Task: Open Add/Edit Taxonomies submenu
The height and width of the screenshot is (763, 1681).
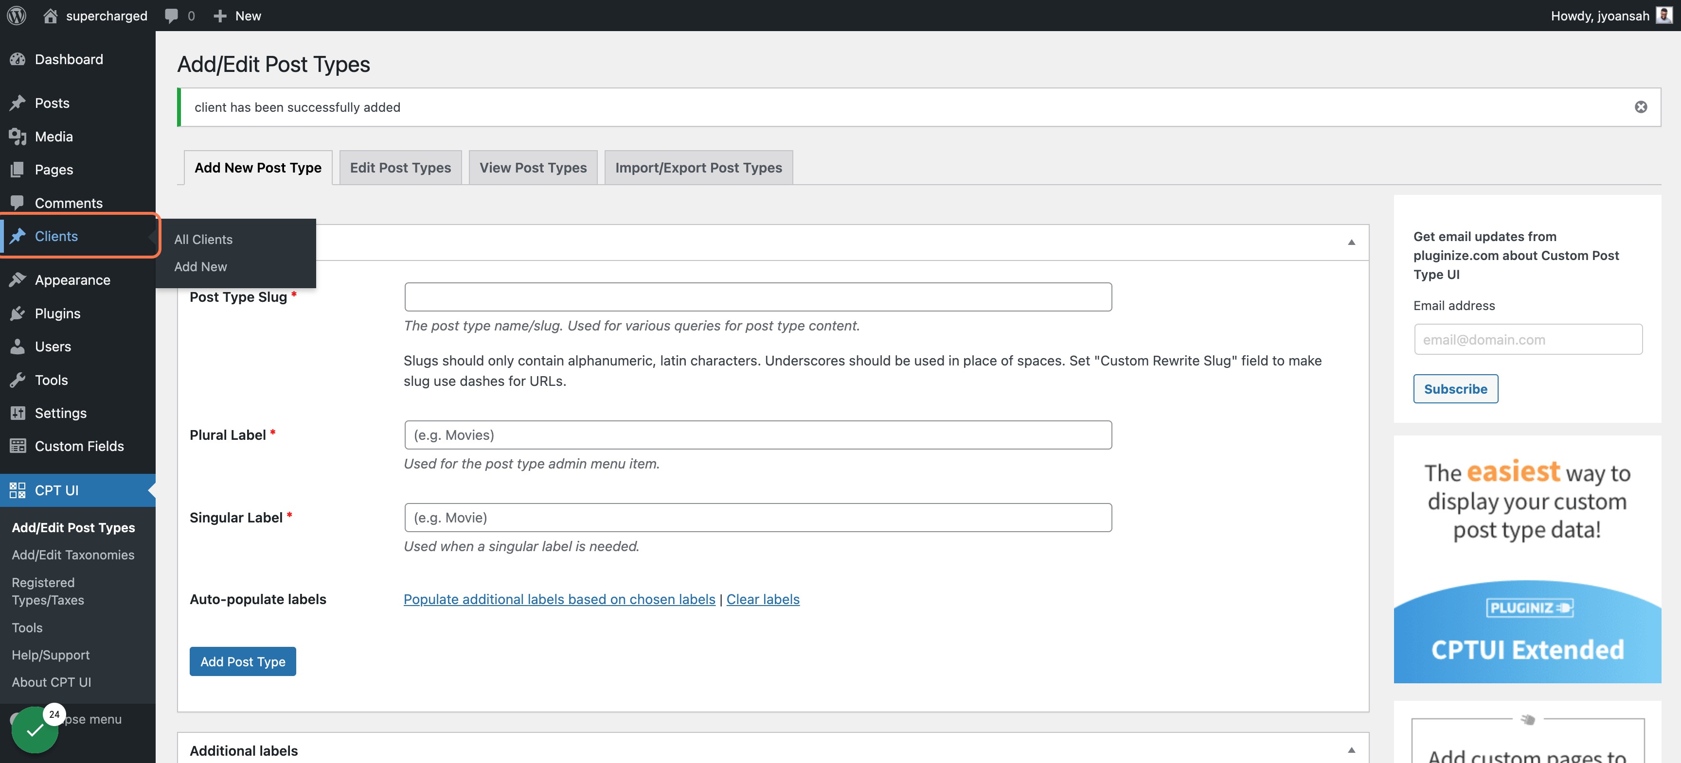Action: pyautogui.click(x=73, y=555)
